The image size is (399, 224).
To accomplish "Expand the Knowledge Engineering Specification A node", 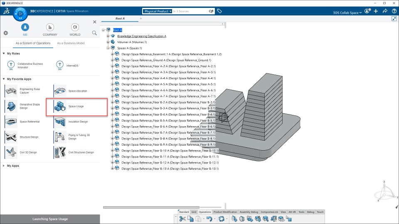I will tap(108, 36).
